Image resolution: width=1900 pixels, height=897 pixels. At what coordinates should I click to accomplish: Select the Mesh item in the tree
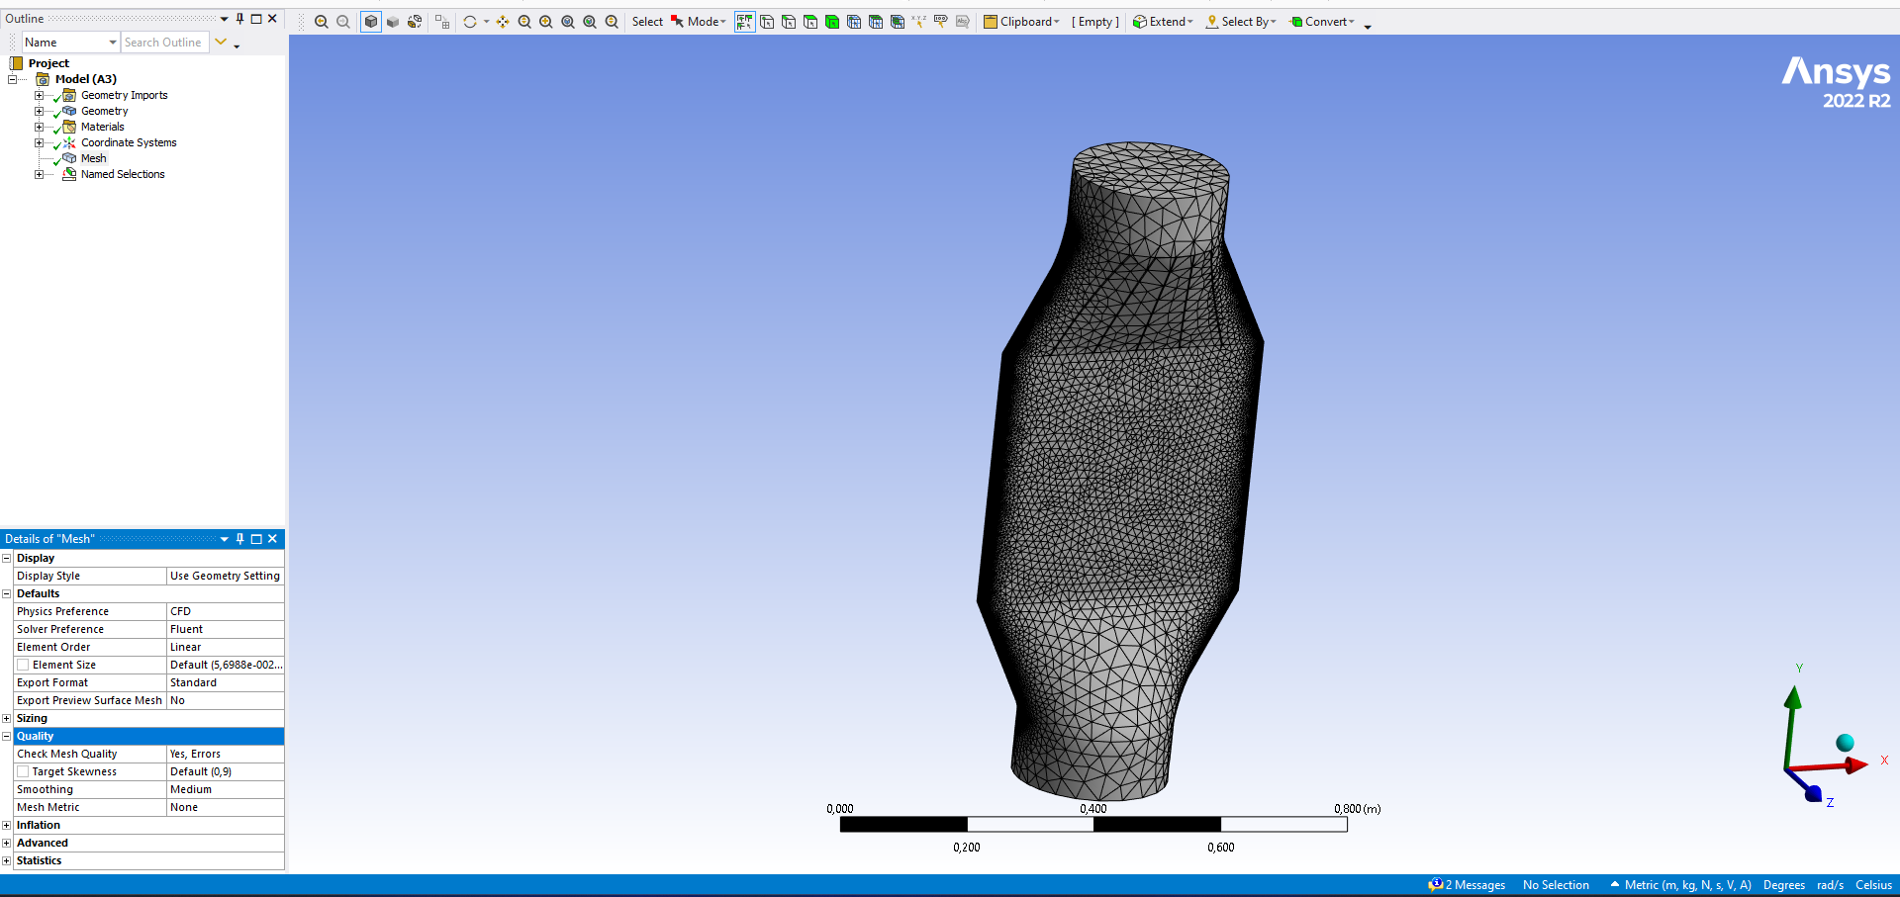coord(93,158)
